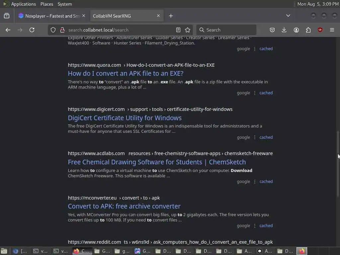Click the Show Desktop icon in bottom panel
The height and width of the screenshot is (255, 340).
click(4, 251)
